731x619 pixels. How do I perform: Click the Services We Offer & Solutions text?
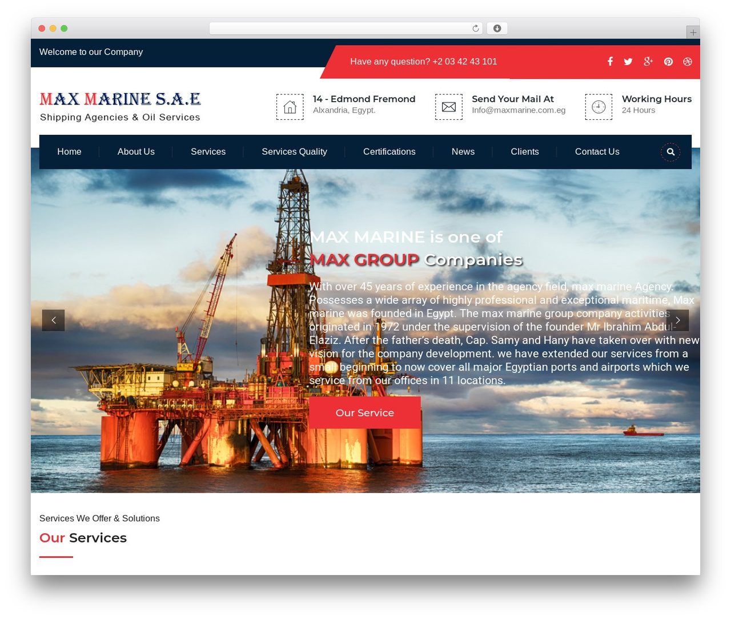tap(99, 518)
